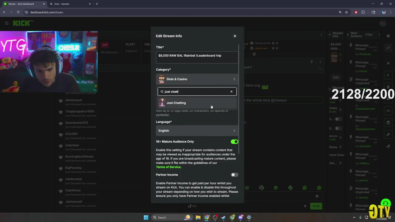The image size is (395, 222).
Task: Click the Windows taskbar Search box
Action: point(172,217)
